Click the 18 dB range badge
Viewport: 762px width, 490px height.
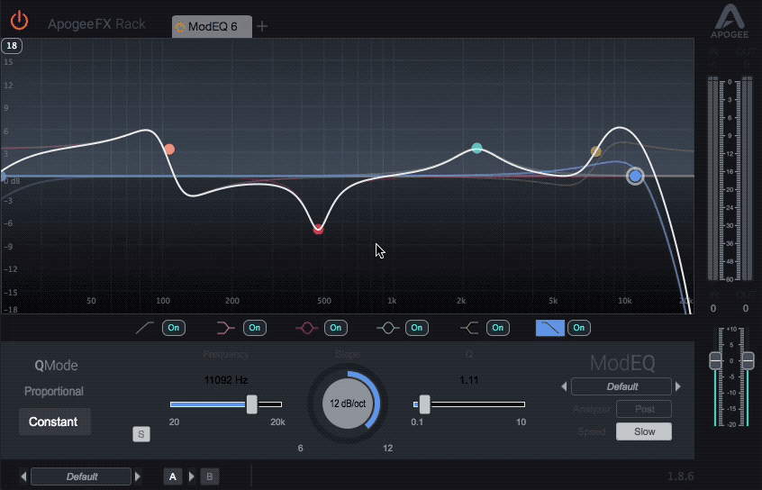pyautogui.click(x=12, y=46)
